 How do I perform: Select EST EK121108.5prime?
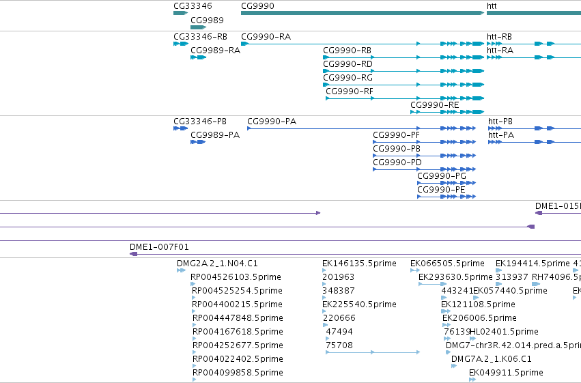coord(446,311)
